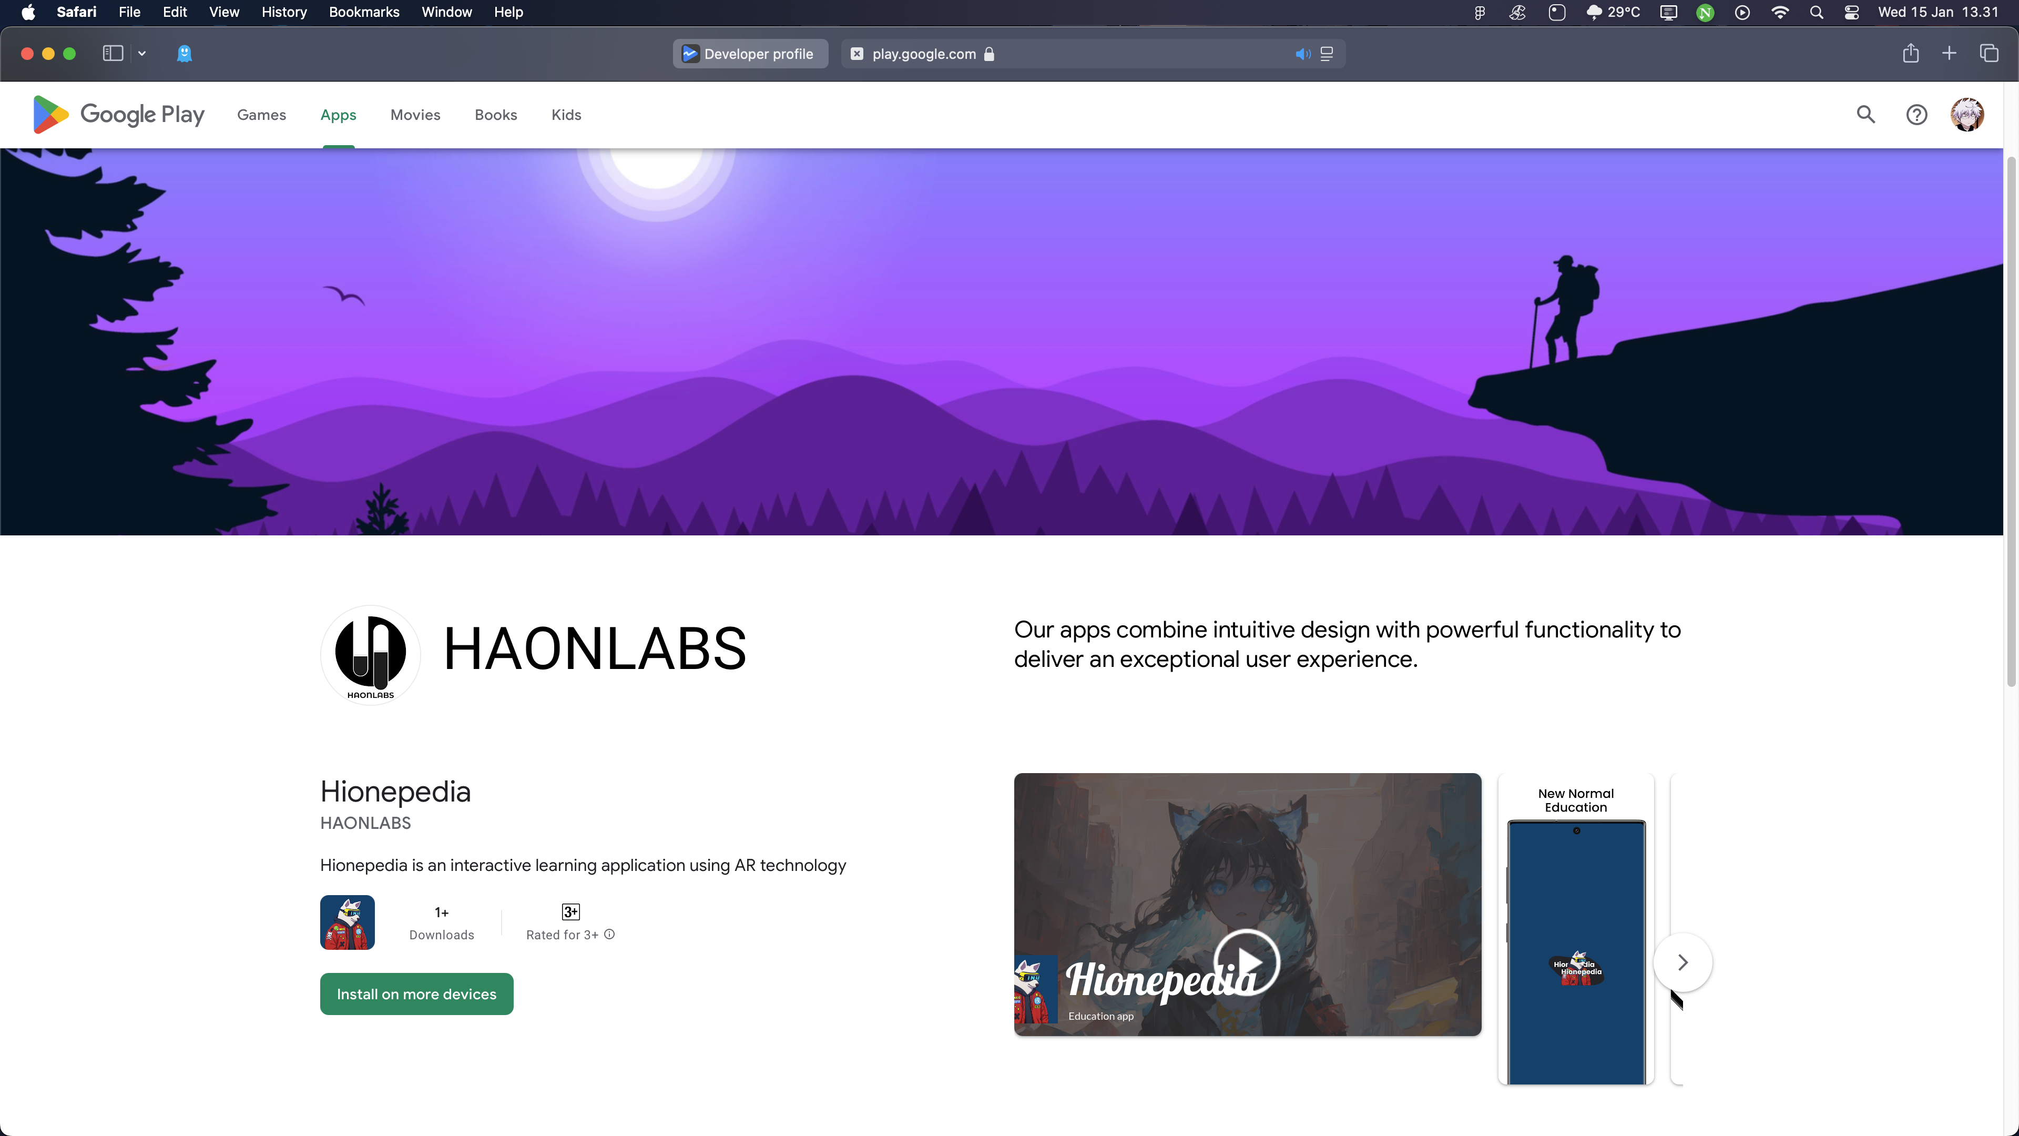
Task: Click the Wi-Fi icon in the menu bar
Action: 1780,12
